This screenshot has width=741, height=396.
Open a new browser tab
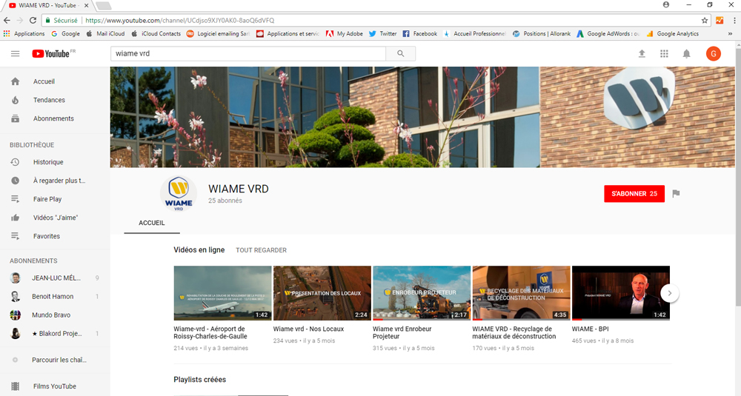(x=104, y=6)
